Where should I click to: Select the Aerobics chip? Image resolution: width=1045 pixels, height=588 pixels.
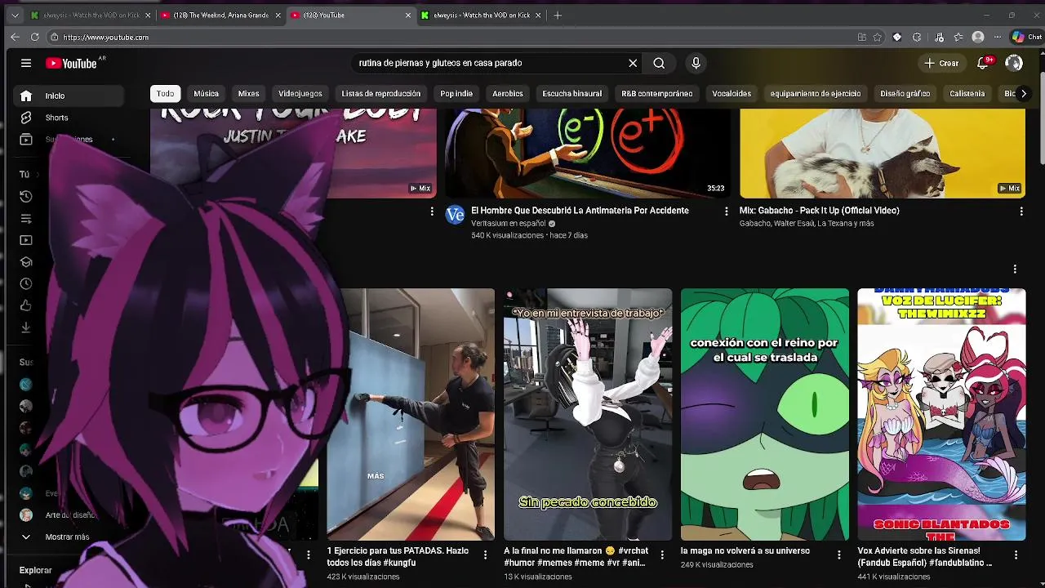(508, 93)
